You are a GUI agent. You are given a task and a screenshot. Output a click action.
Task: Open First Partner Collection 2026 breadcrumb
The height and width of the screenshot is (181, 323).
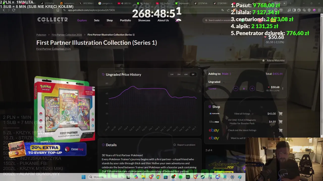67,35
